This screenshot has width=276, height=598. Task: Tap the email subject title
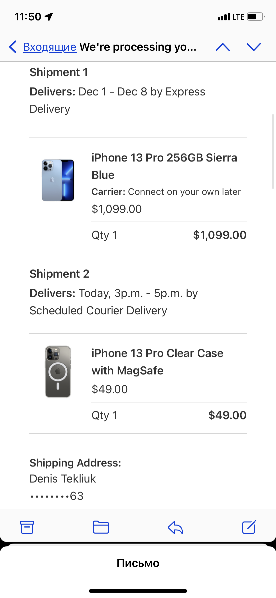point(138,47)
